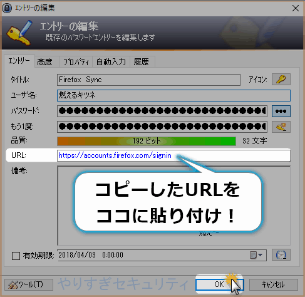305x297 pixels.
Task: Enable the 有効期限 expiry checkbox
Action: [16, 256]
